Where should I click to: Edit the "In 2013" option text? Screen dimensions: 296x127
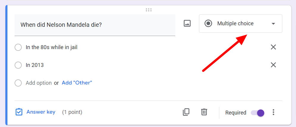(x=35, y=65)
